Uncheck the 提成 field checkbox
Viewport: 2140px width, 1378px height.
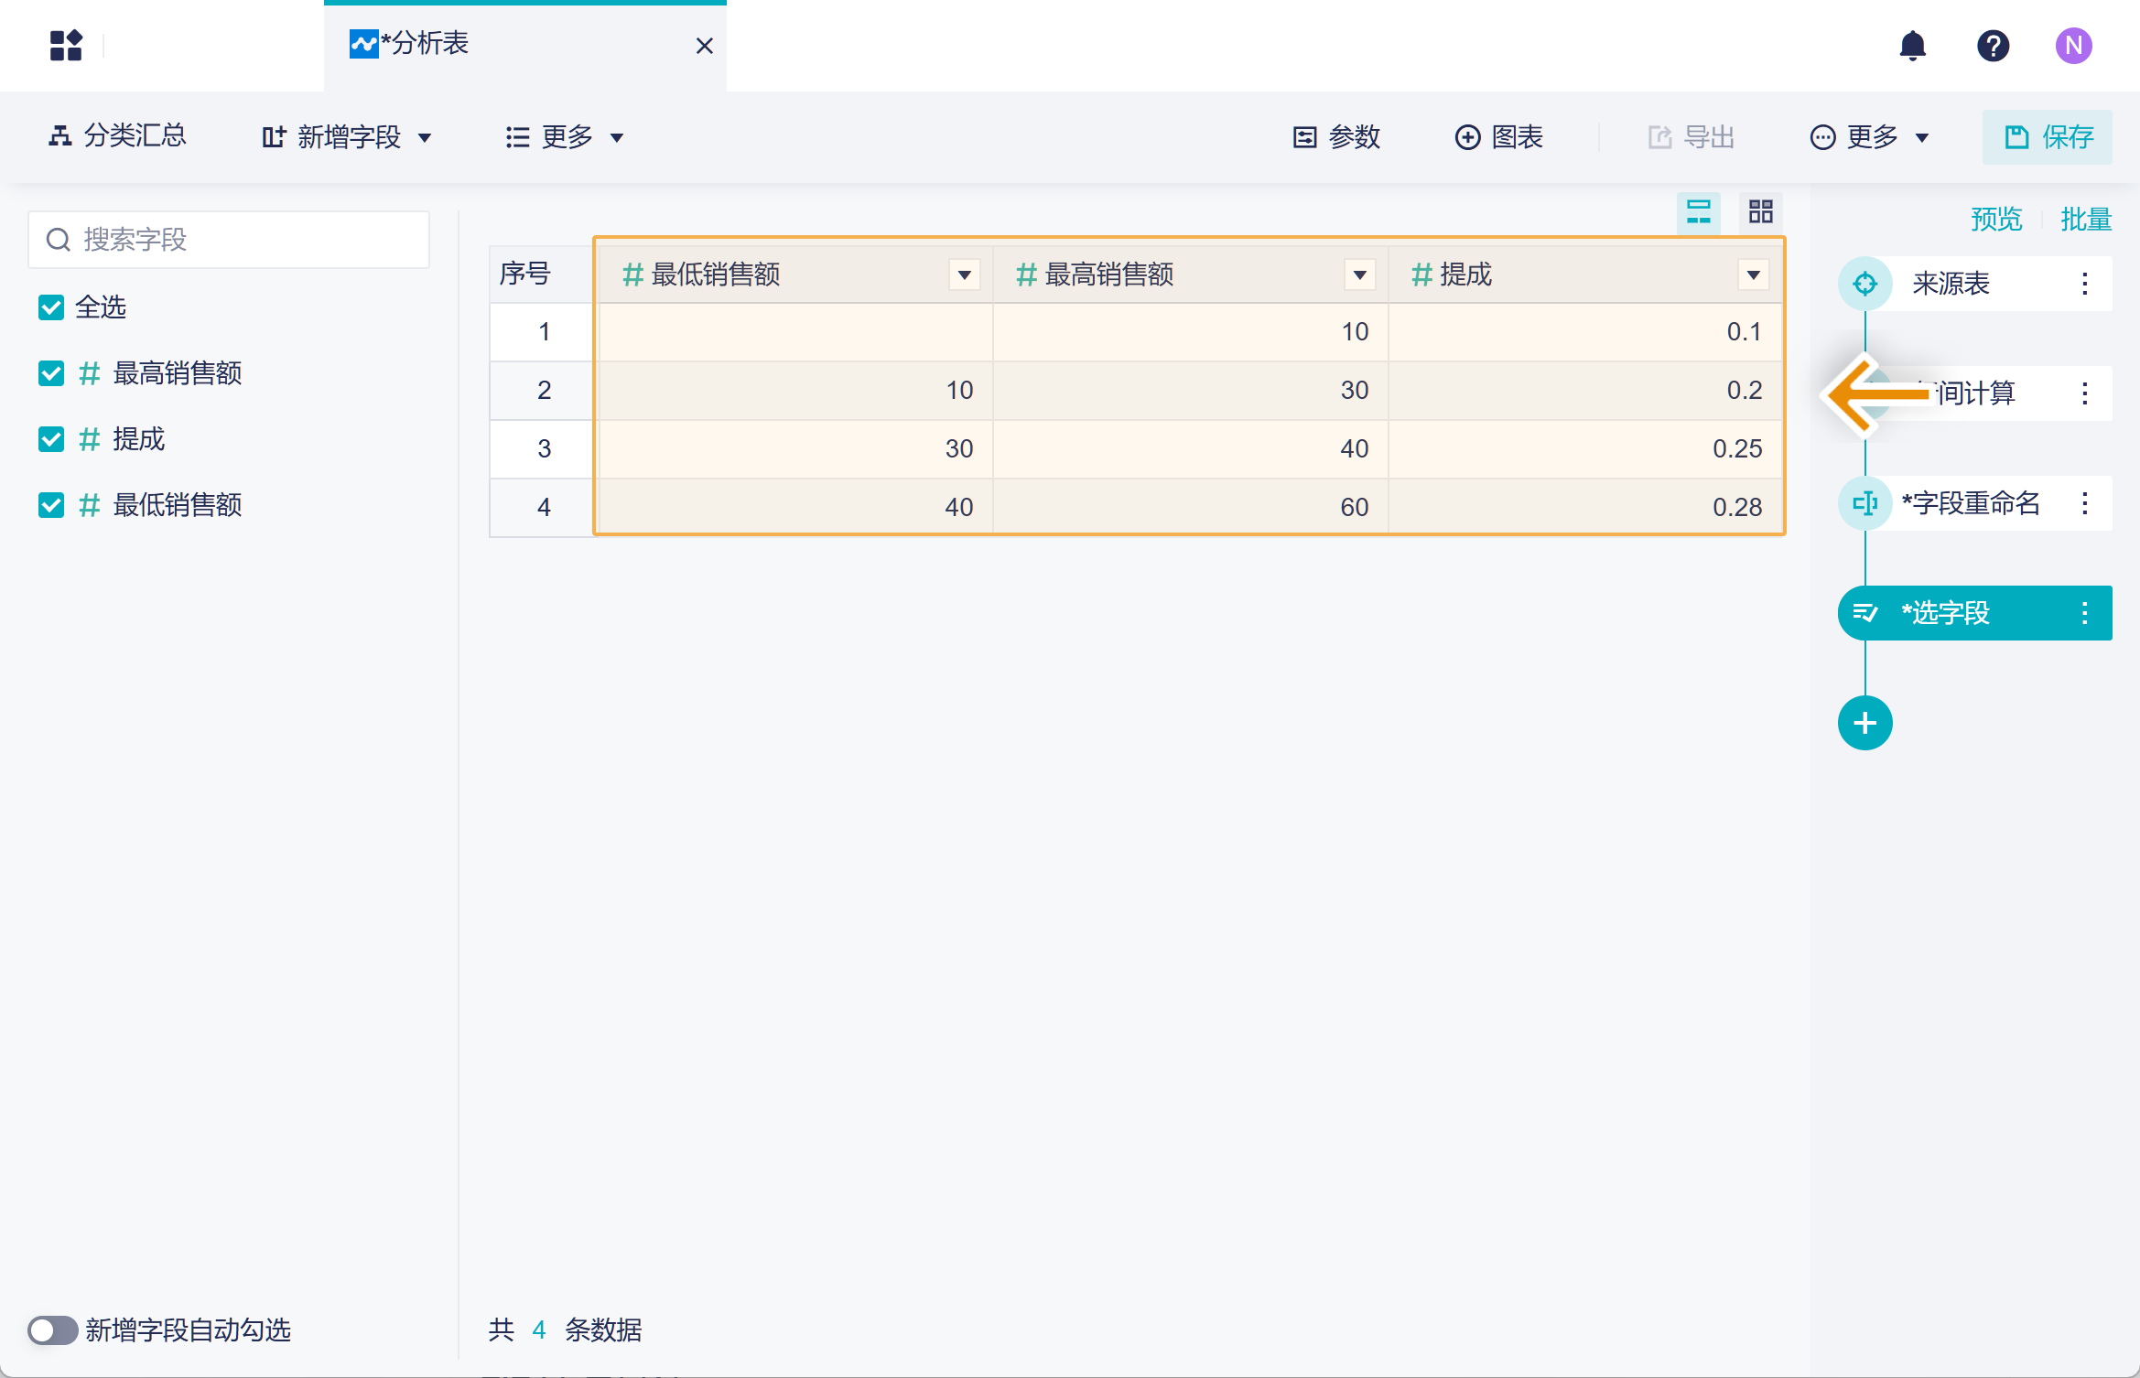51,439
